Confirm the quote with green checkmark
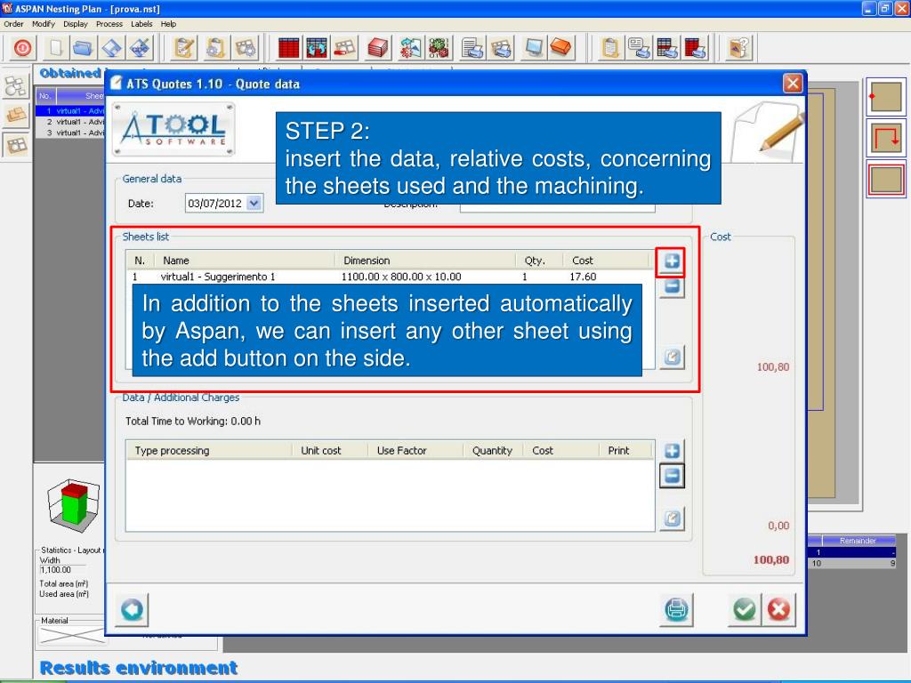Image resolution: width=911 pixels, height=683 pixels. pyautogui.click(x=745, y=610)
